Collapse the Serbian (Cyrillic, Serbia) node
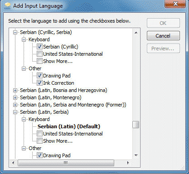The height and width of the screenshot is (174, 189). [x=15, y=32]
